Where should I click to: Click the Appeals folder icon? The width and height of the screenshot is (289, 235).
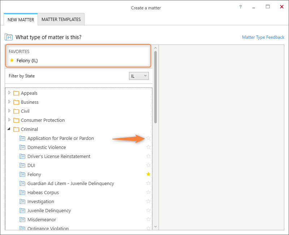click(x=16, y=93)
